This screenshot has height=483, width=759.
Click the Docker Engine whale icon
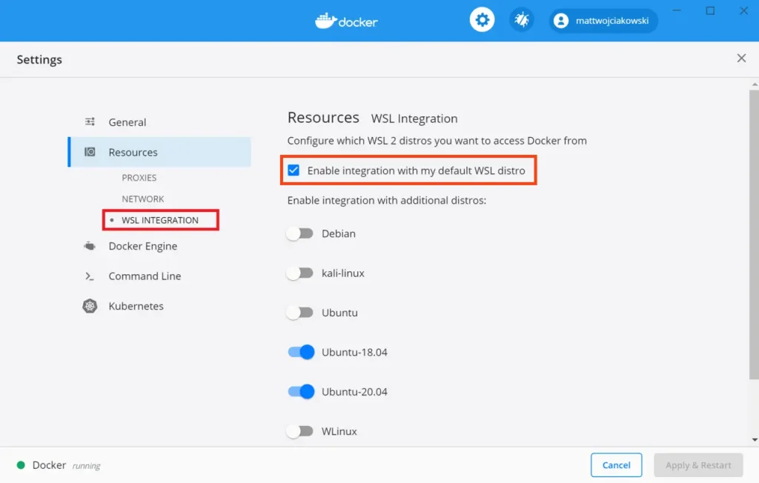pyautogui.click(x=90, y=246)
